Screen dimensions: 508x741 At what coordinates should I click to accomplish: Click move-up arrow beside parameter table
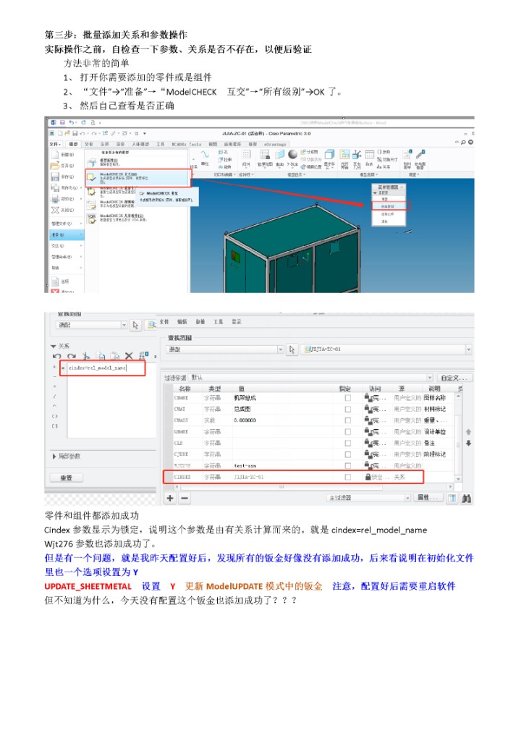[x=468, y=431]
